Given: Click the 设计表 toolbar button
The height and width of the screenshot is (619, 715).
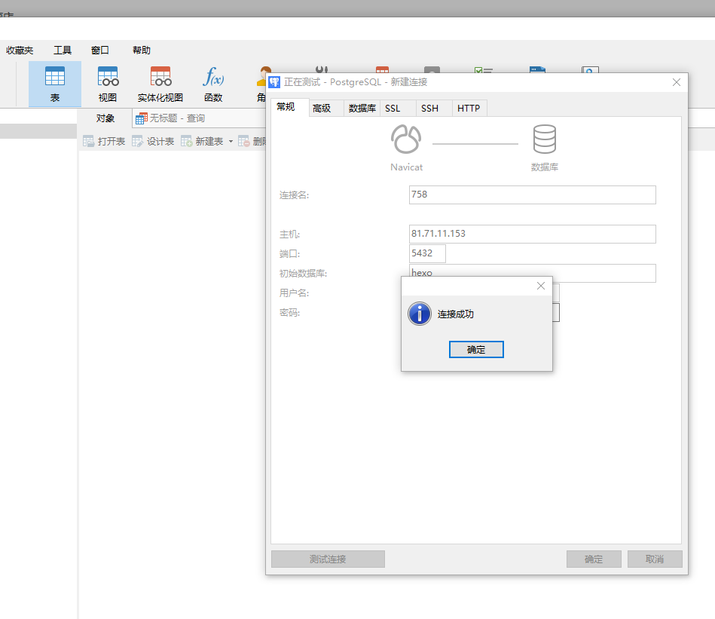Looking at the screenshot, I should tap(153, 142).
